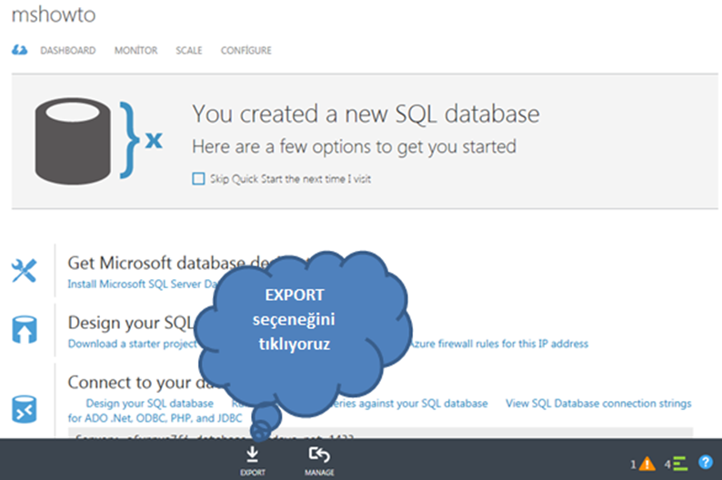Image resolution: width=722 pixels, height=480 pixels.
Task: Open Install Microsoft SQL Server Data Tools link
Action: tap(142, 284)
